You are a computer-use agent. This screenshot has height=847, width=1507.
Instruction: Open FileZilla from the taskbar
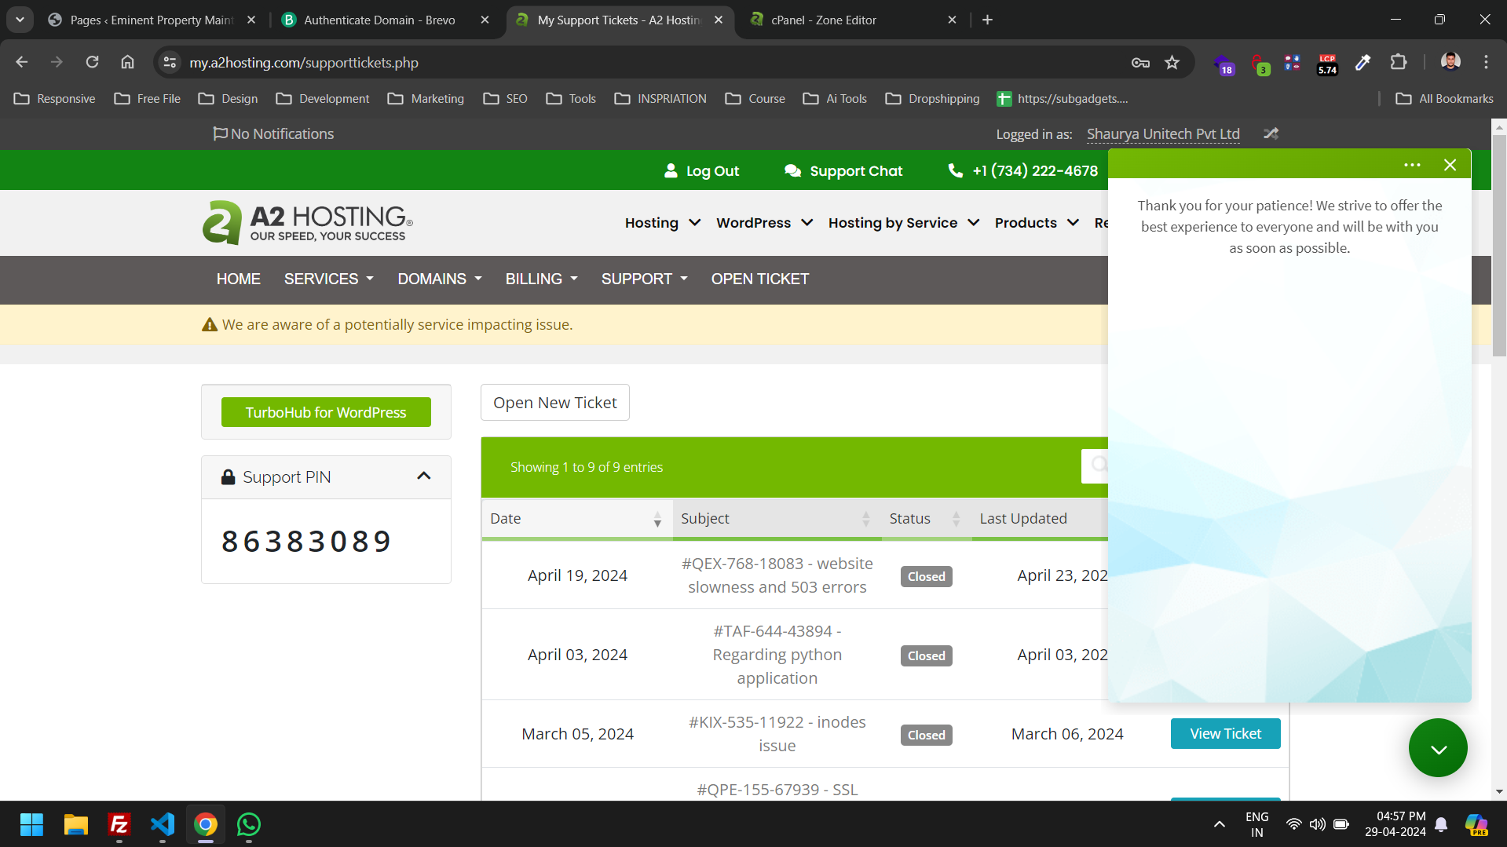[x=119, y=824]
